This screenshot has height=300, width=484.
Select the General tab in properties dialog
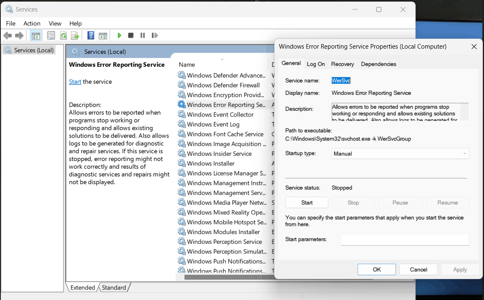[x=291, y=63]
